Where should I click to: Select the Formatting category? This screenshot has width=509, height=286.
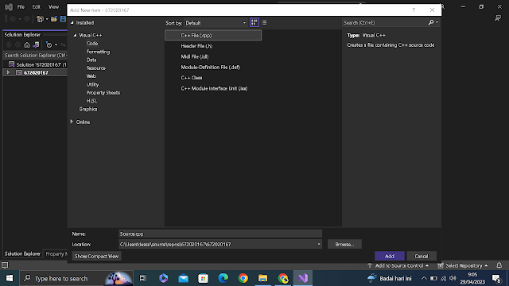(x=98, y=52)
